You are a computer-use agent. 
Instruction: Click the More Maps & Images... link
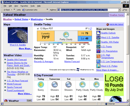pos(107,70)
